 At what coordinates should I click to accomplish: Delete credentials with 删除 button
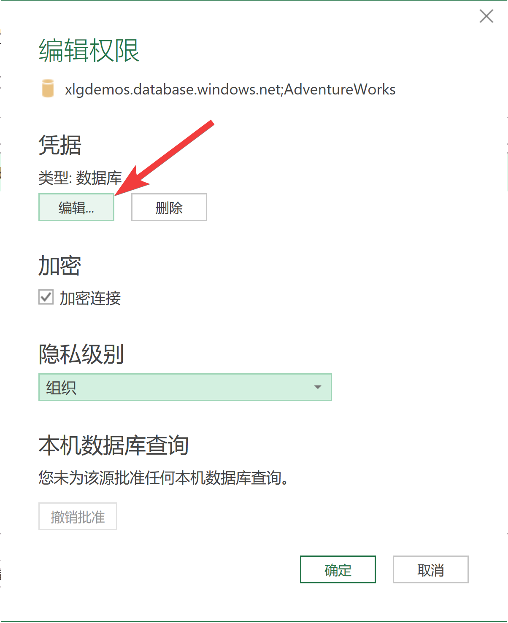169,207
